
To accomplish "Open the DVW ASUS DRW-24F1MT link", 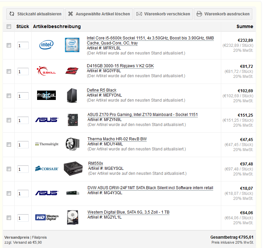I will (x=150, y=188).
